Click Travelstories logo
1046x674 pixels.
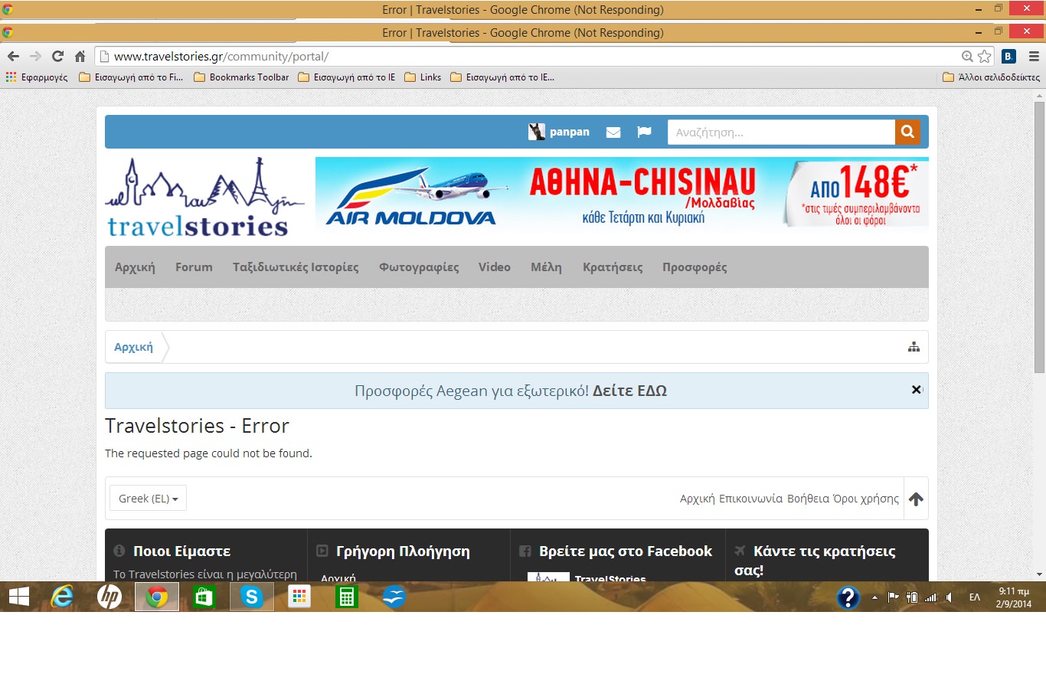point(204,197)
